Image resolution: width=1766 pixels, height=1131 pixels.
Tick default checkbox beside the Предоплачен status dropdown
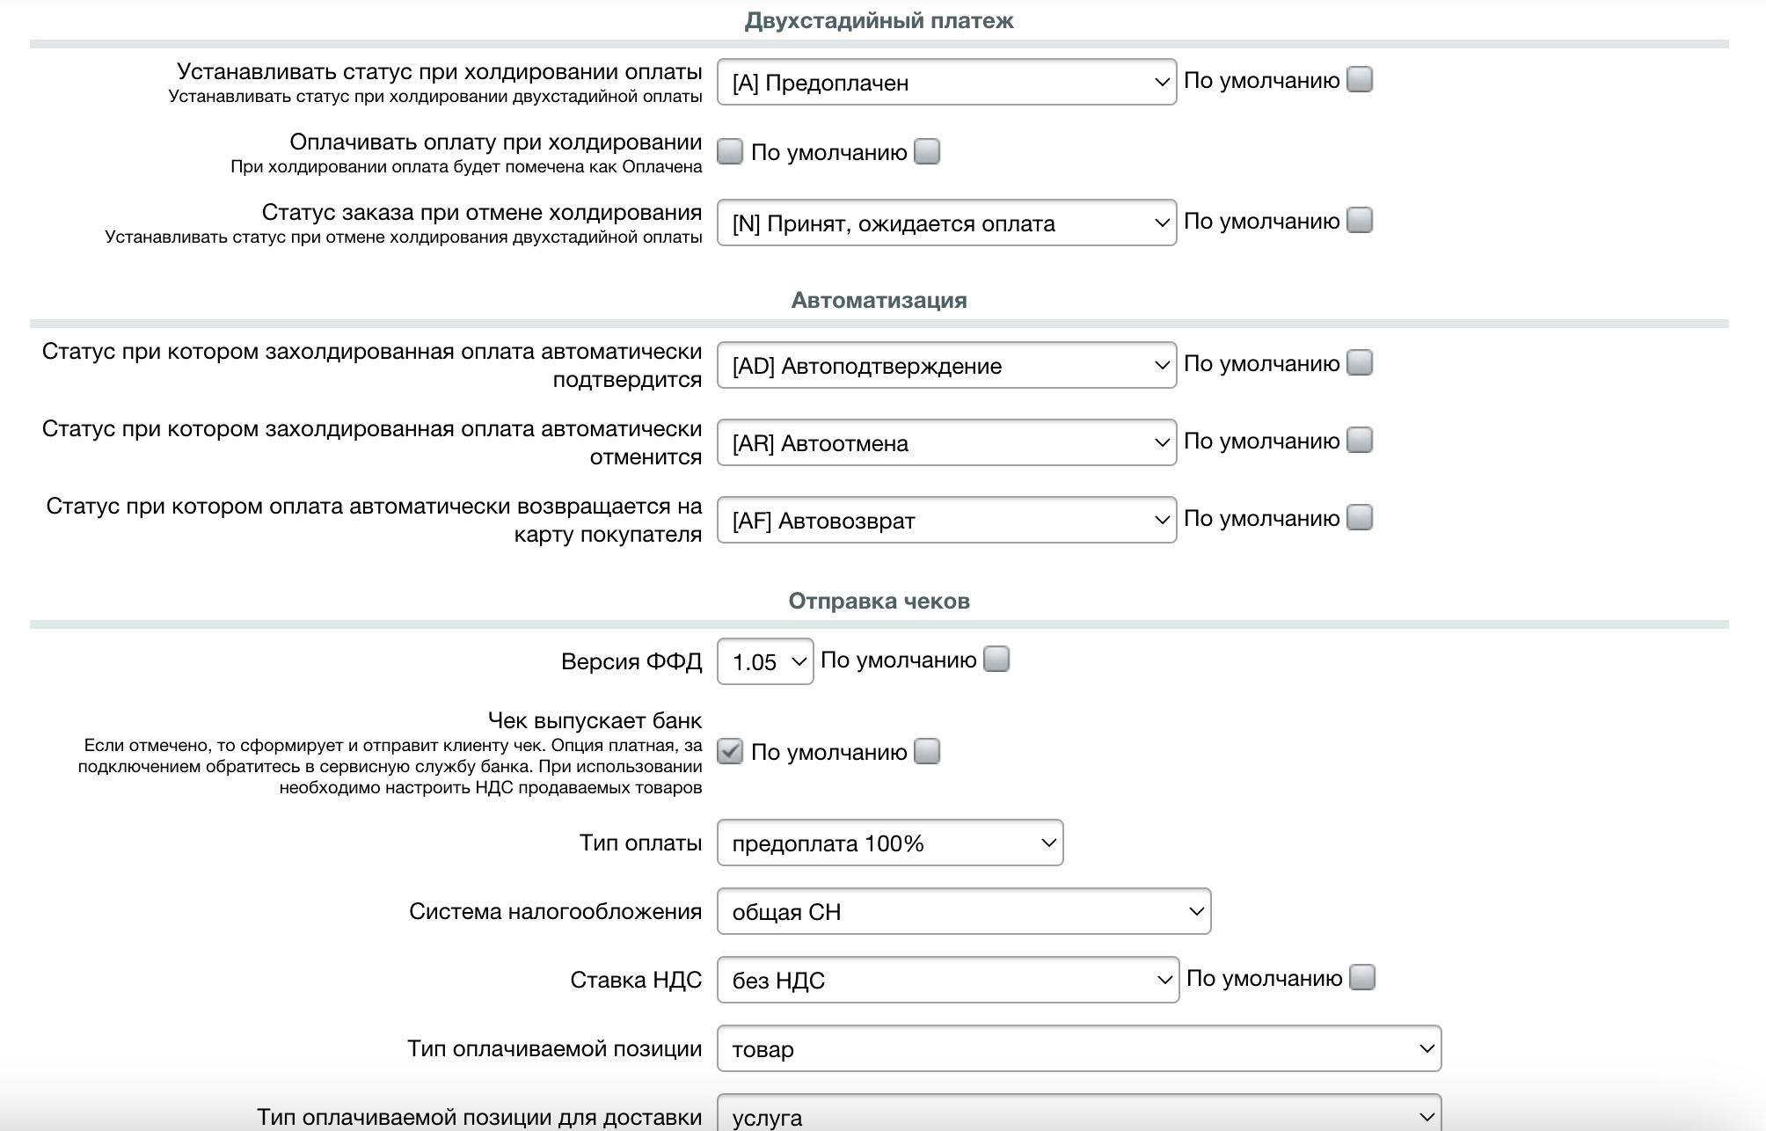1360,80
